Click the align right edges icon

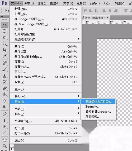[116, 11]
